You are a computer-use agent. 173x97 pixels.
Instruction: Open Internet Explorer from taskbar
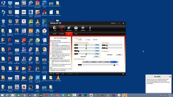coord(7,95)
